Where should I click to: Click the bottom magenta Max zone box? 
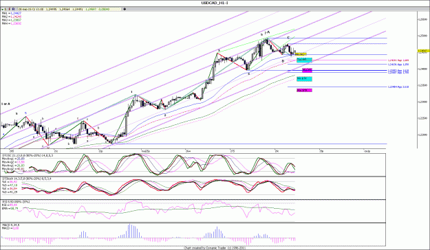304,90
